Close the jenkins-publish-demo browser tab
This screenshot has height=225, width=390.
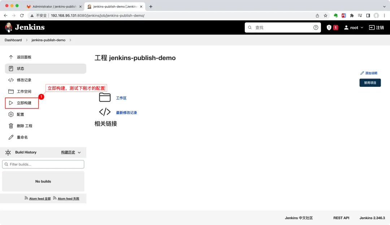click(141, 7)
